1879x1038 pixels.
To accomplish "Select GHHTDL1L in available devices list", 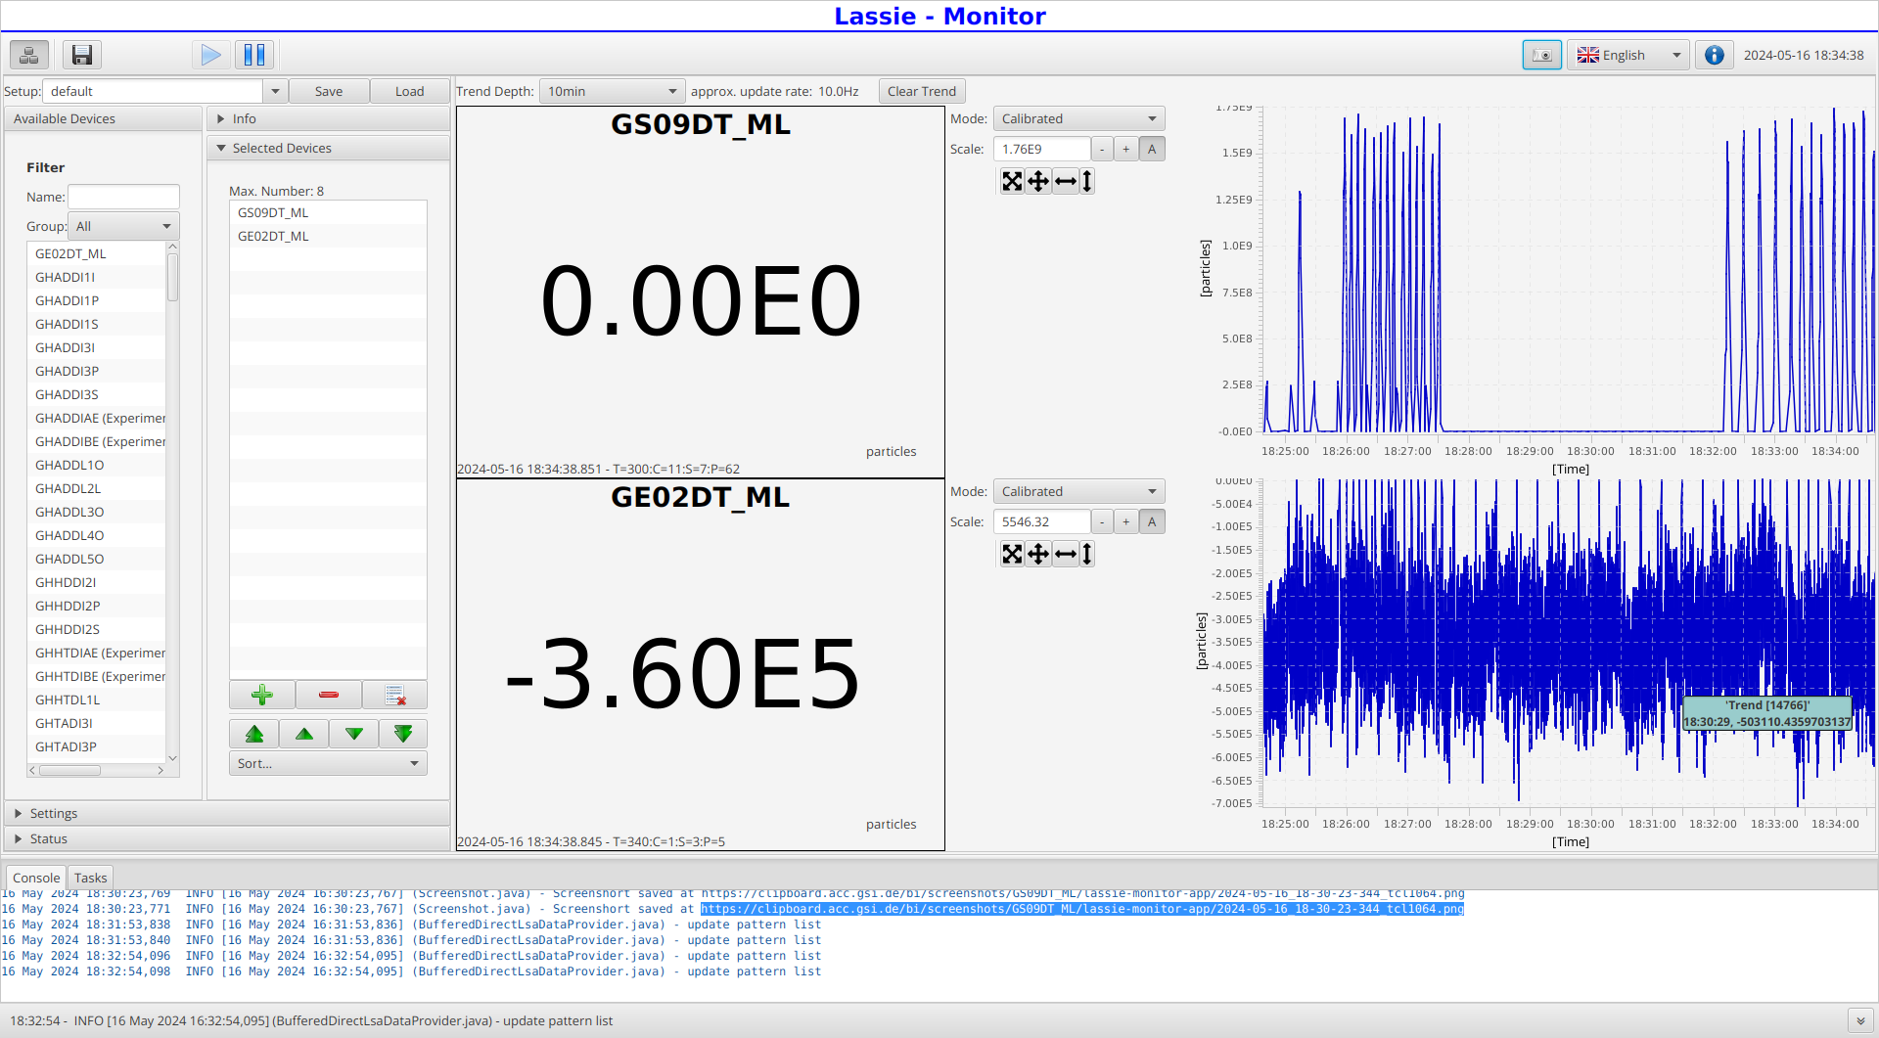I will point(97,700).
